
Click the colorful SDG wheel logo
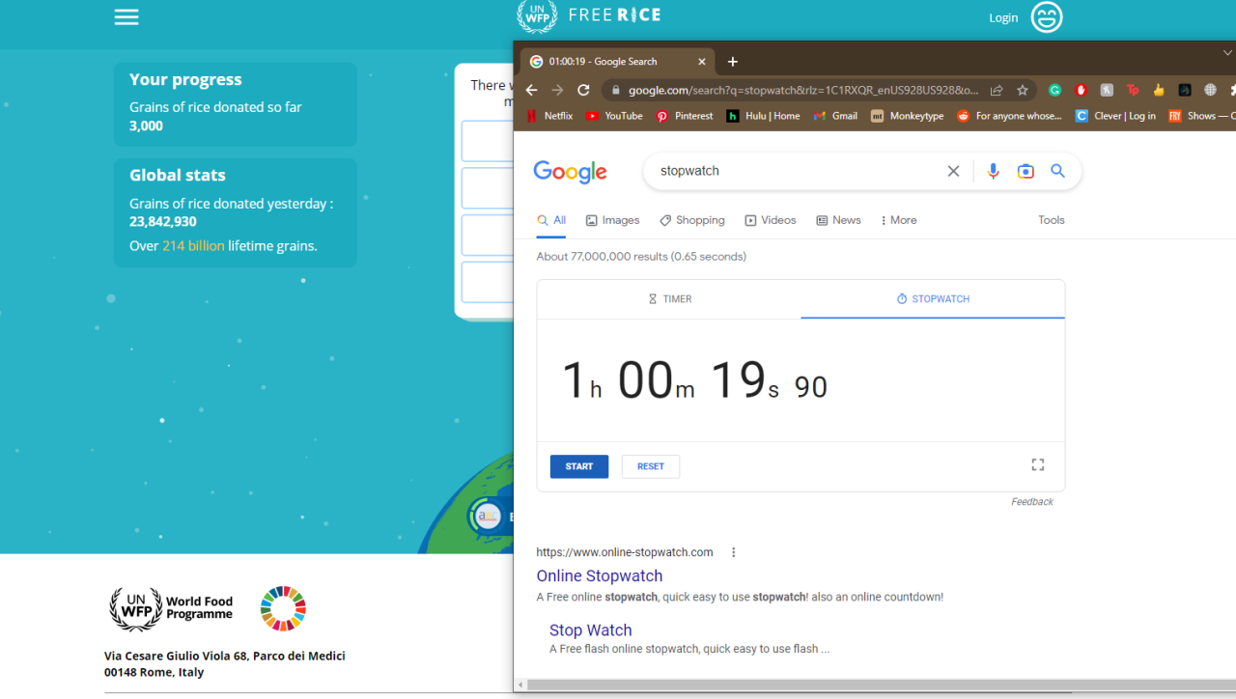point(283,608)
